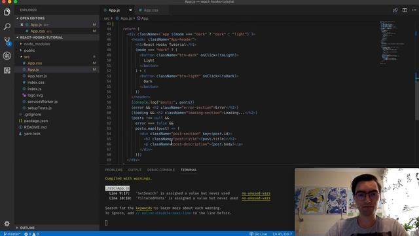Open App.test.js file
Viewport: 419px width, 236px height.
pos(37,76)
